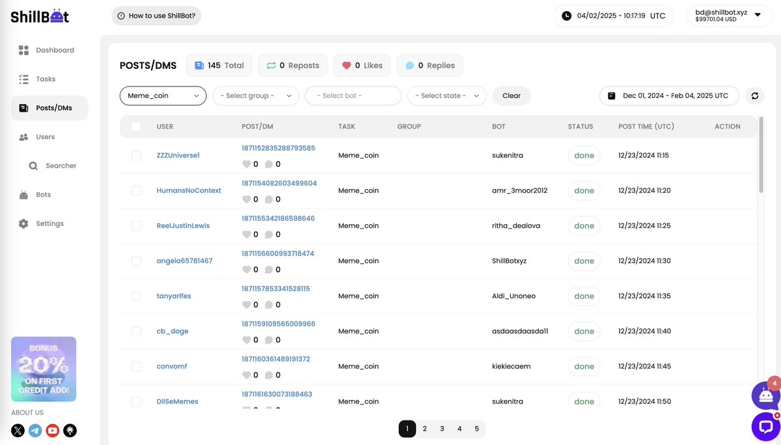Switch to the Posts/DMs menu item
This screenshot has height=445, width=781.
[x=54, y=107]
